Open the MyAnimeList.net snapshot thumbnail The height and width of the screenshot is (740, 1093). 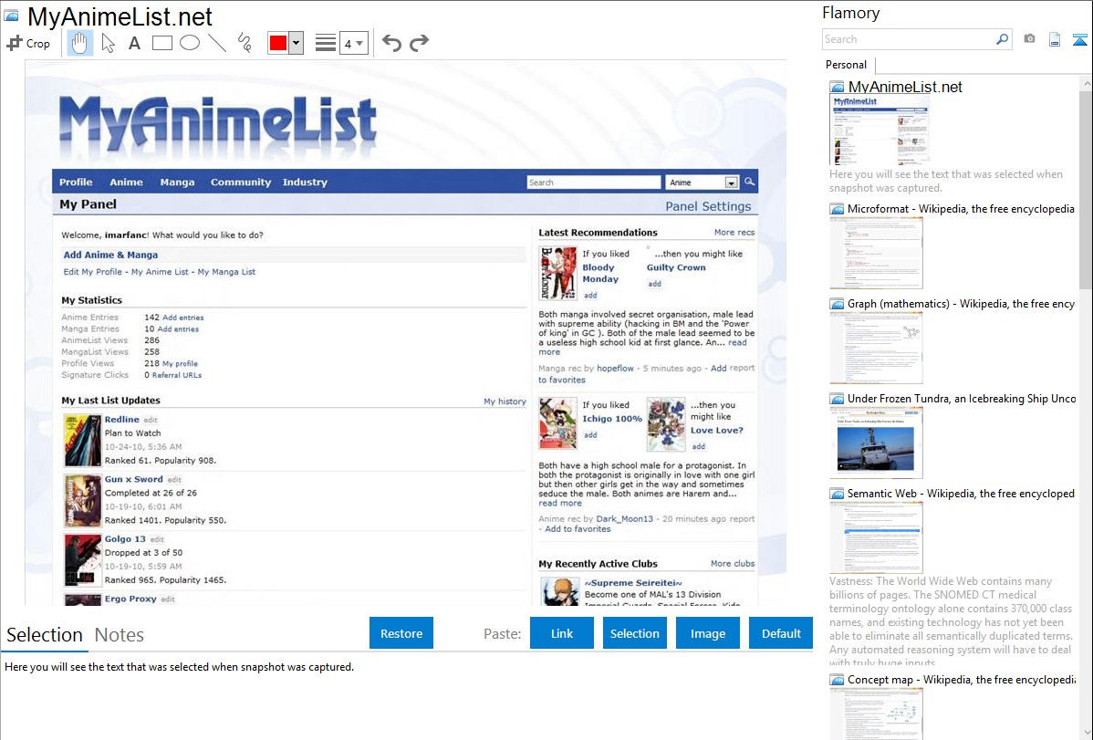click(880, 130)
